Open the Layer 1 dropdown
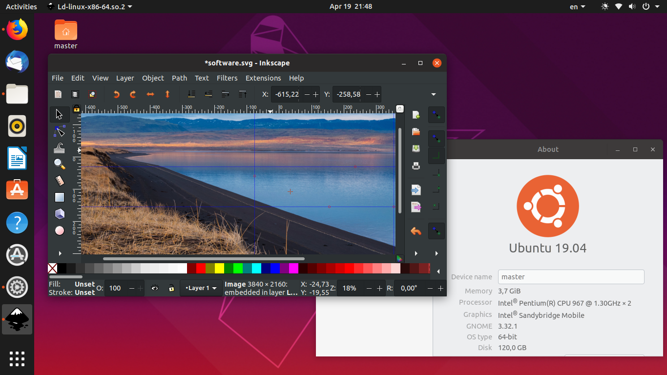This screenshot has height=375, width=667. (201, 288)
